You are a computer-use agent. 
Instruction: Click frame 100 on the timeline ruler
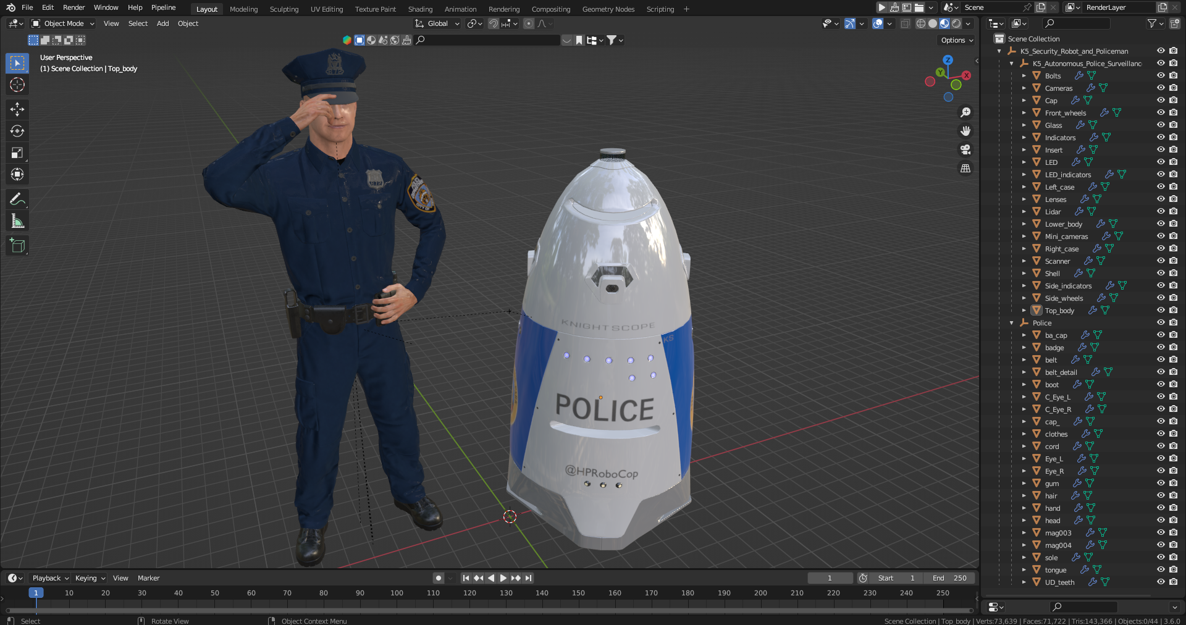(x=397, y=593)
